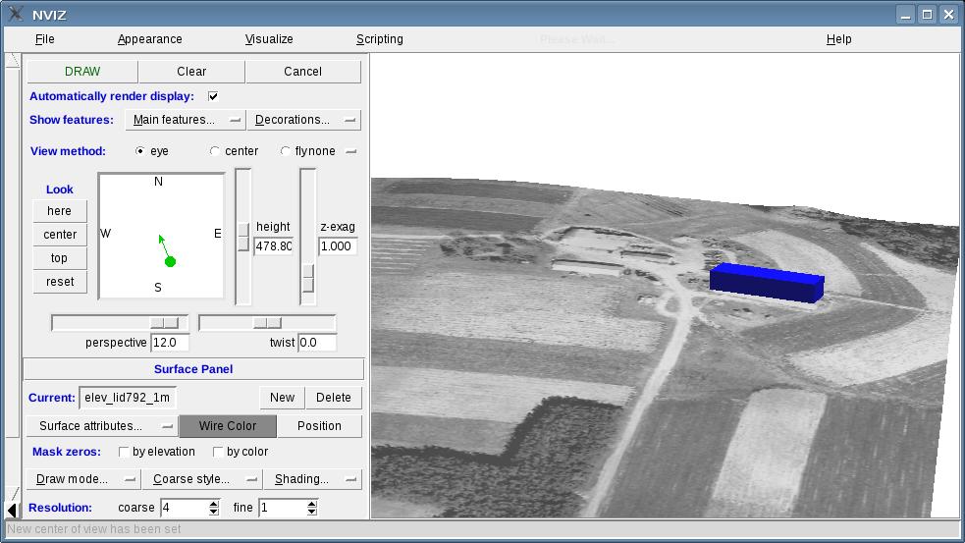Increase coarse resolution with up arrow

coord(214,503)
